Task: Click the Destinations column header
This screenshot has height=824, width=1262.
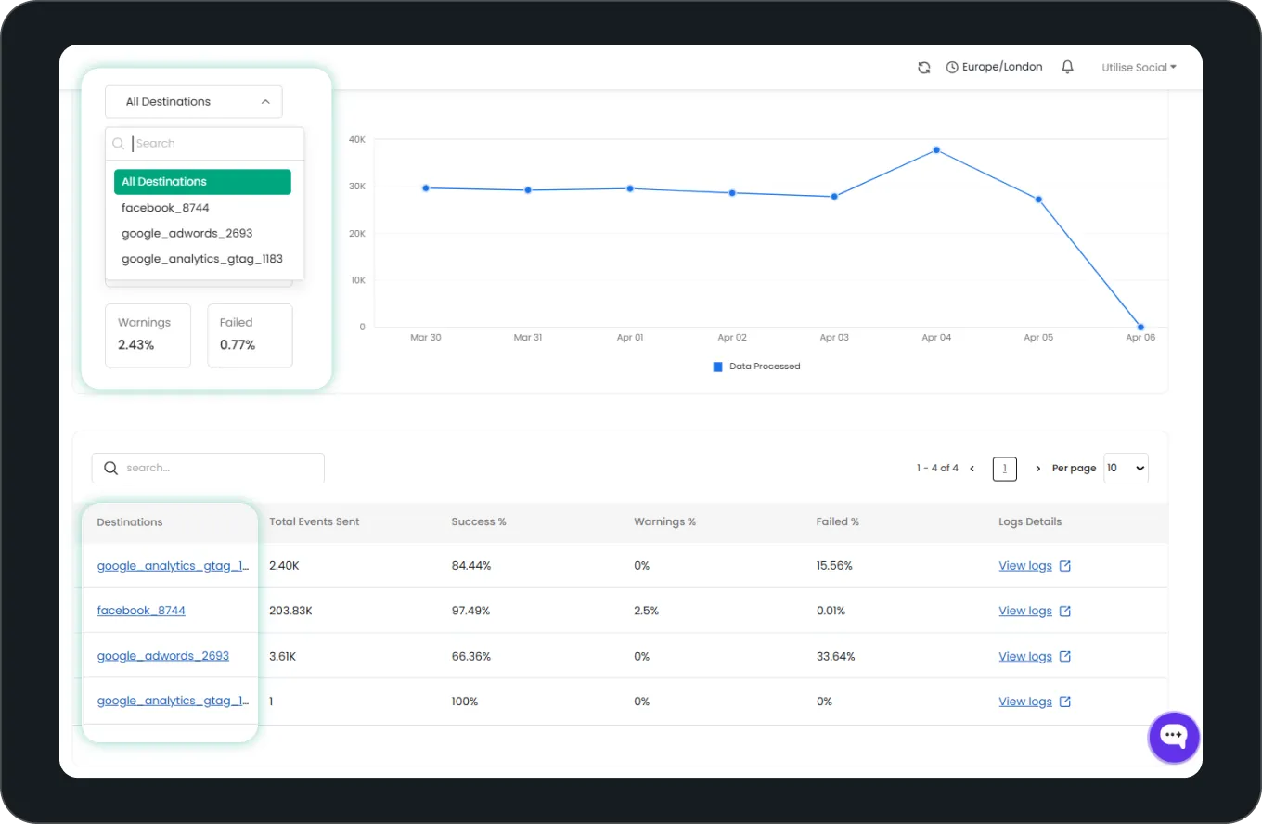Action: pyautogui.click(x=130, y=522)
